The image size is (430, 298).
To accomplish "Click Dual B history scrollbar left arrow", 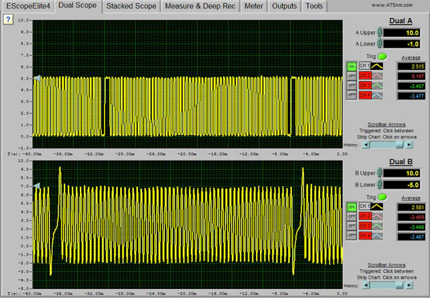I will [366, 285].
